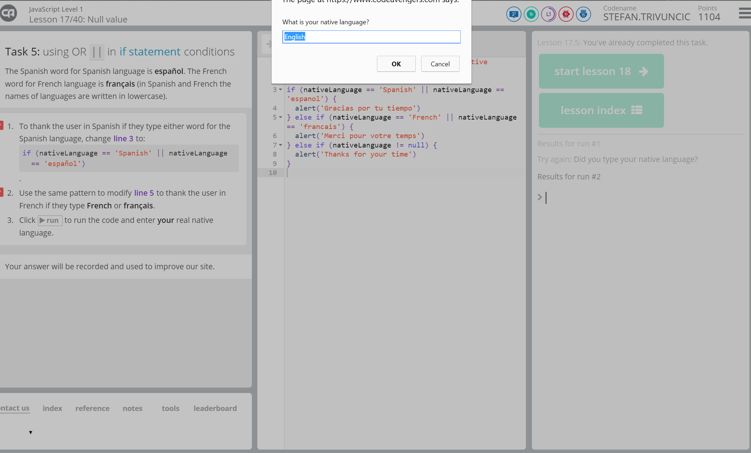Click the native language text field

coord(371,37)
